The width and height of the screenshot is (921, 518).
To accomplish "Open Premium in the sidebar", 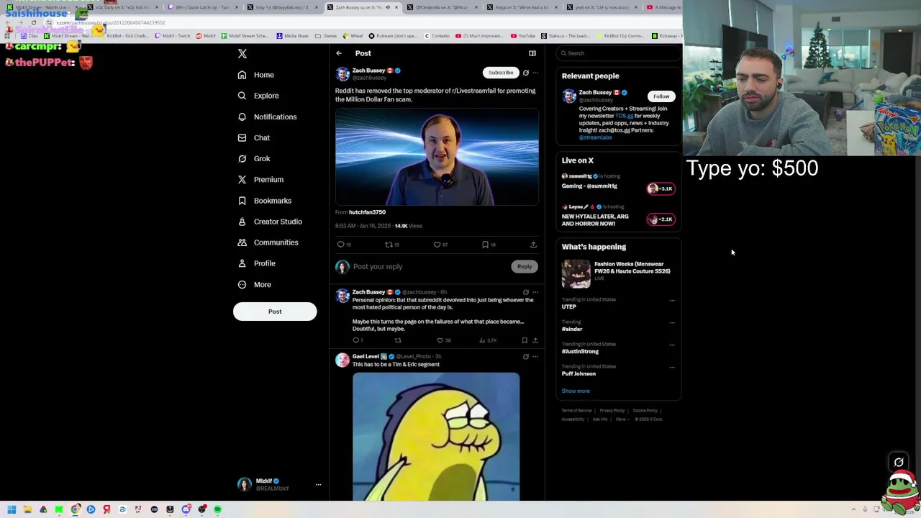I will click(260, 179).
